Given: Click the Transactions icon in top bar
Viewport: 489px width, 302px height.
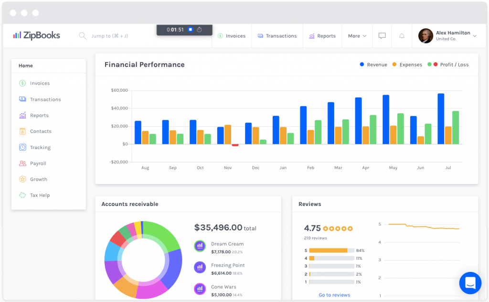Looking at the screenshot, I should pos(260,36).
